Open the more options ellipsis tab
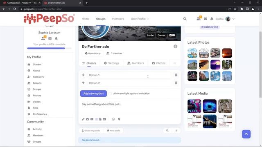Image resolution: width=262 pixels, height=147 pixels. pyautogui.click(x=175, y=63)
